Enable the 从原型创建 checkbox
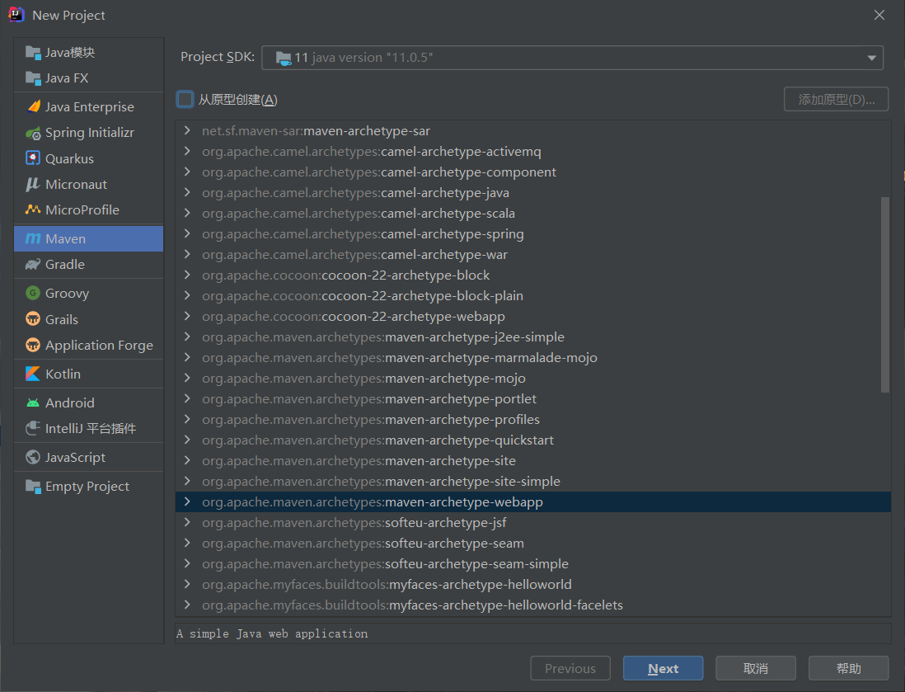 click(185, 99)
